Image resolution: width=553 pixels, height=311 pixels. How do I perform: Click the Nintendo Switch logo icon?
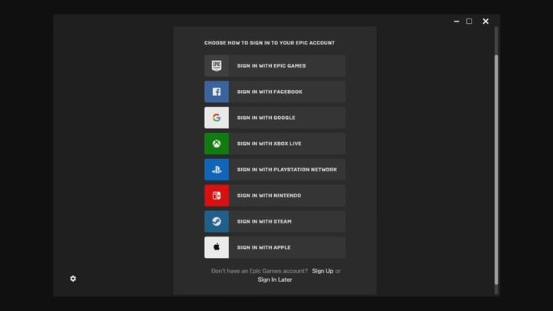coord(217,196)
